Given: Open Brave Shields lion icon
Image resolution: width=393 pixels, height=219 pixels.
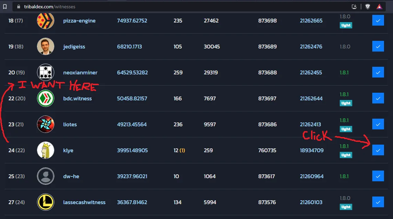Looking at the screenshot, I should pos(368,7).
